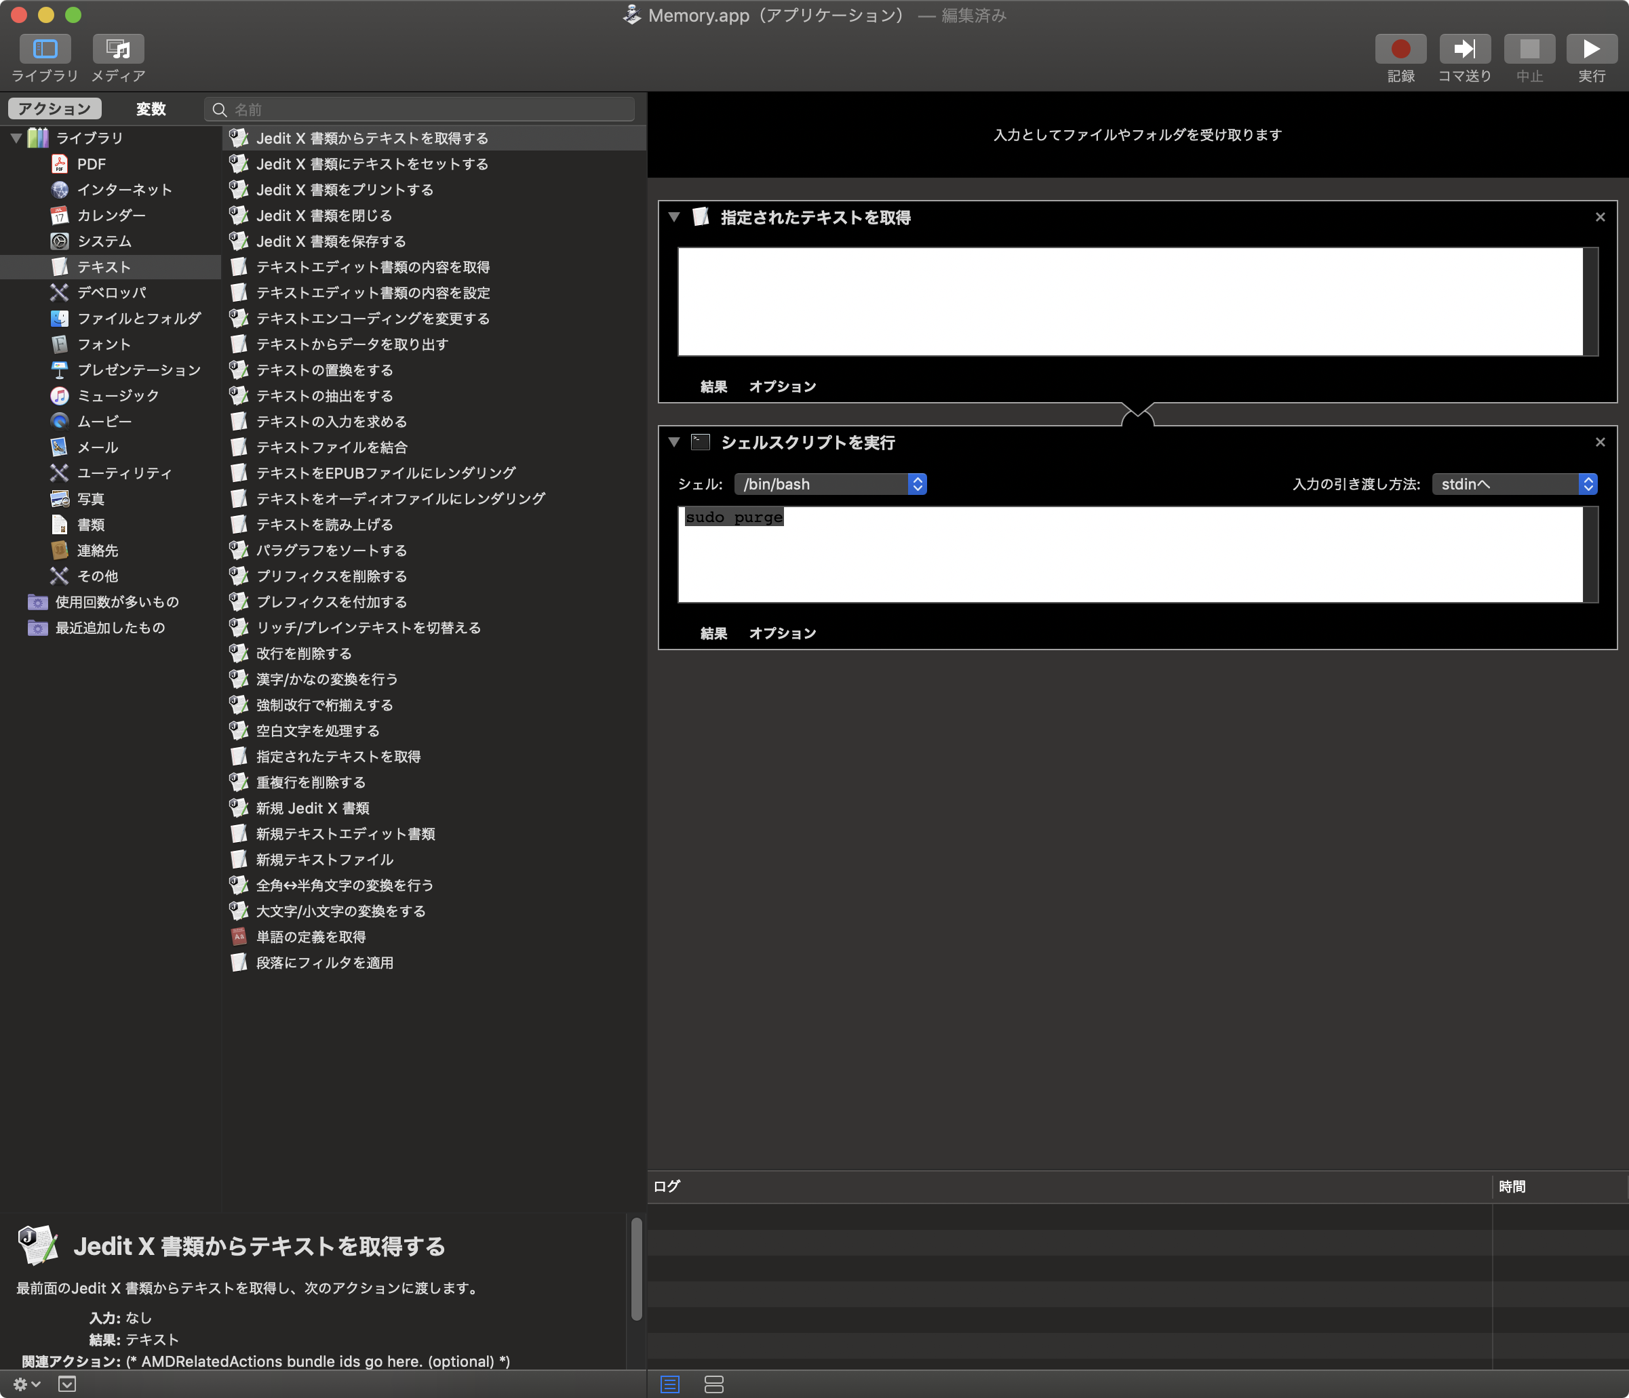This screenshot has width=1629, height=1398.
Task: Show the variables view icon
Action: (x=714, y=1384)
